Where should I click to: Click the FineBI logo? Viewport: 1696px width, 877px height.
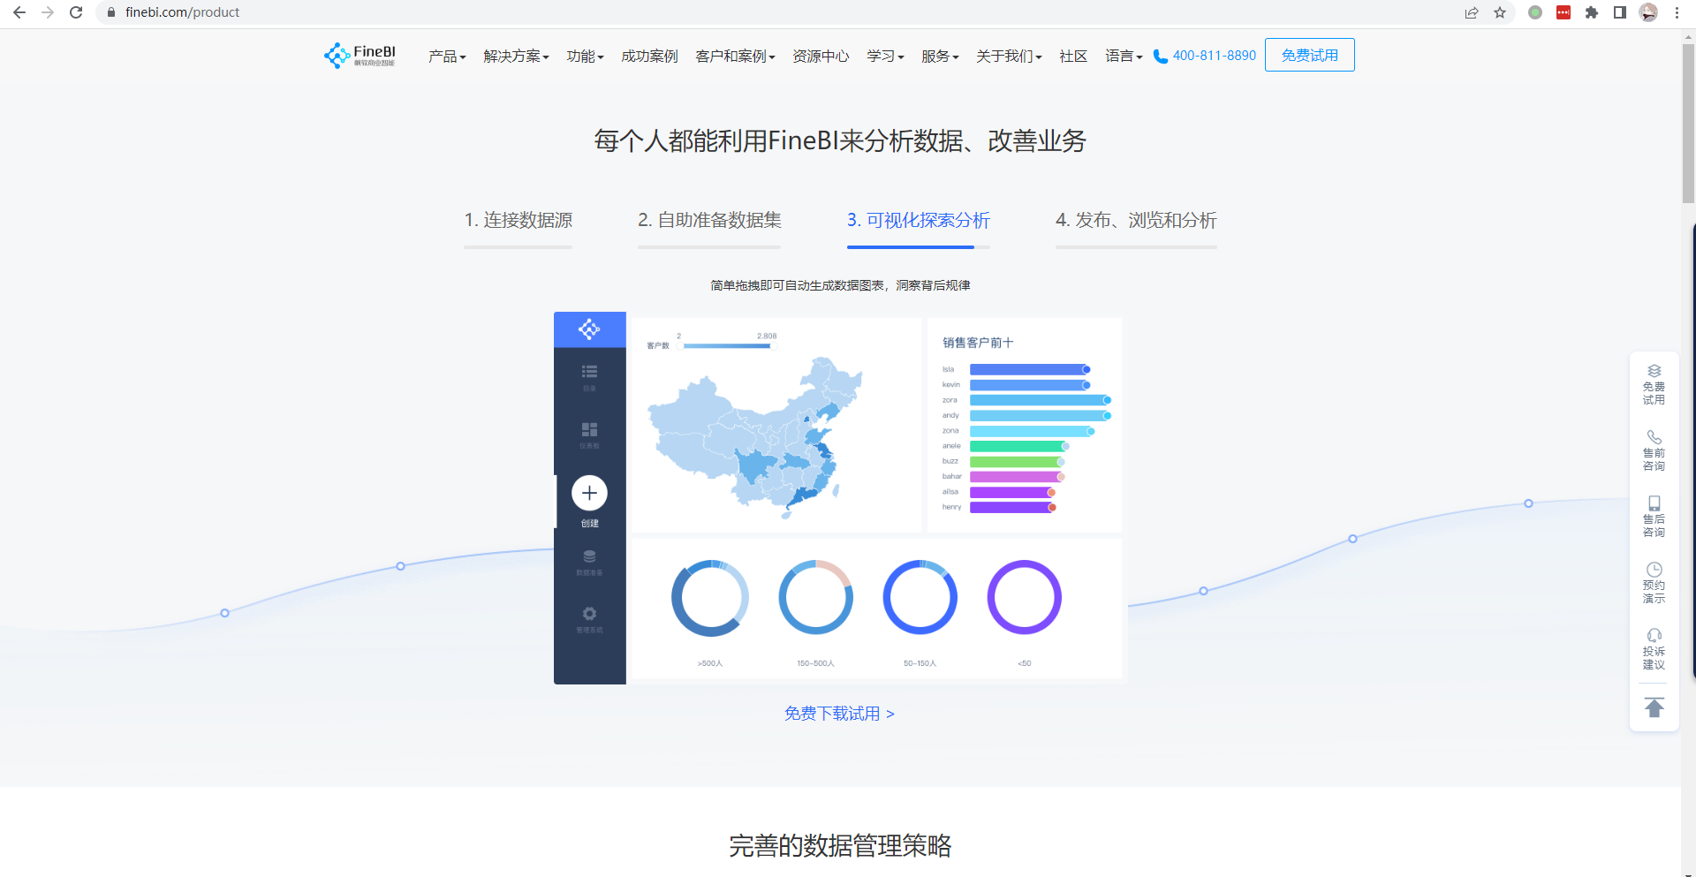[x=360, y=56]
